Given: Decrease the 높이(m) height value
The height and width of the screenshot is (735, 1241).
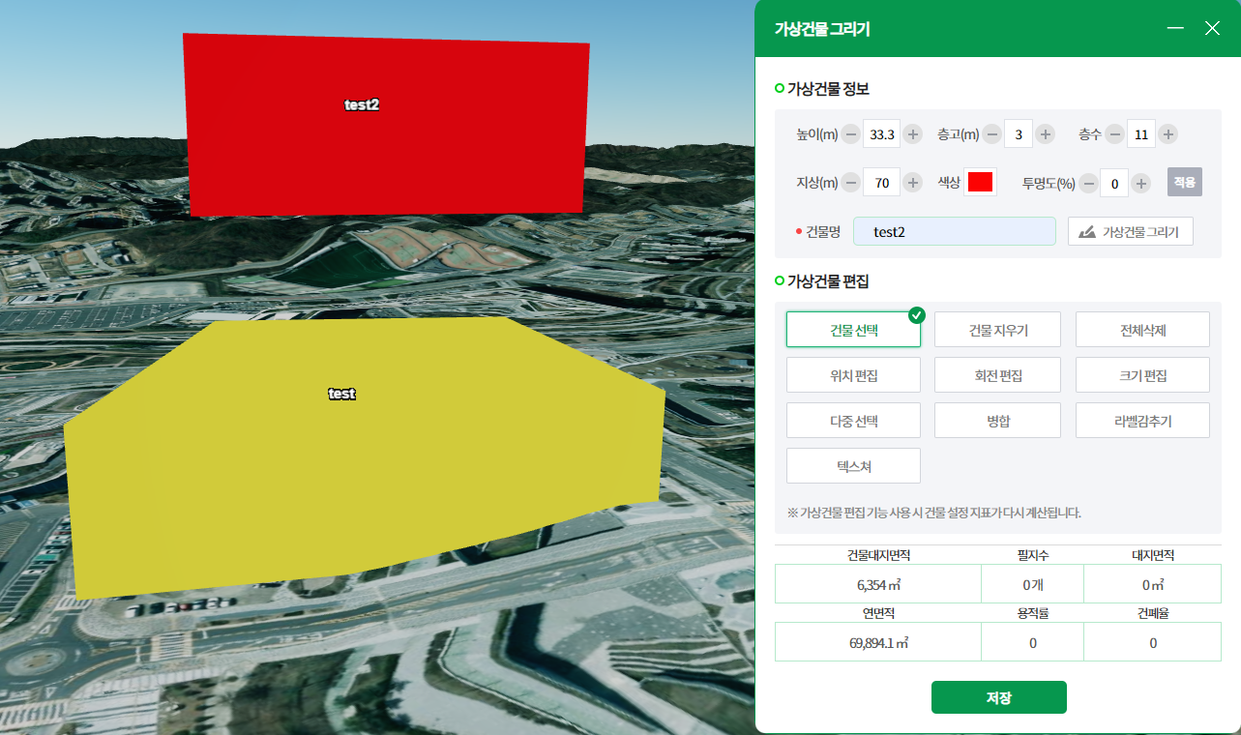Looking at the screenshot, I should click(850, 134).
